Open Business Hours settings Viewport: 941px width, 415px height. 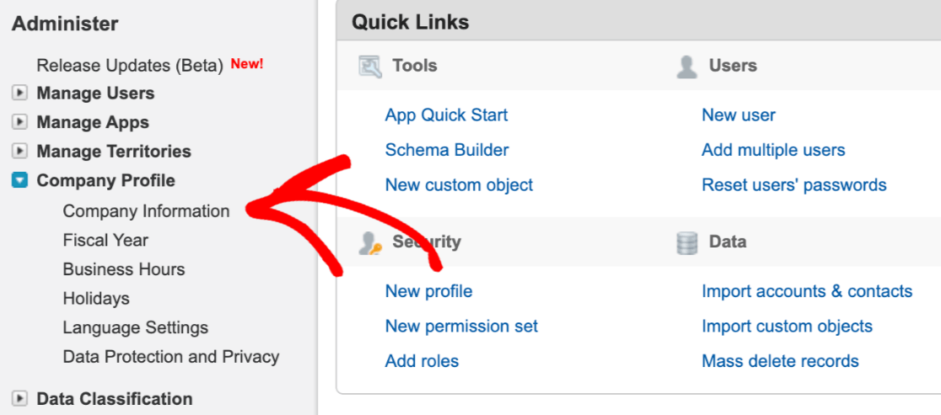pos(123,269)
